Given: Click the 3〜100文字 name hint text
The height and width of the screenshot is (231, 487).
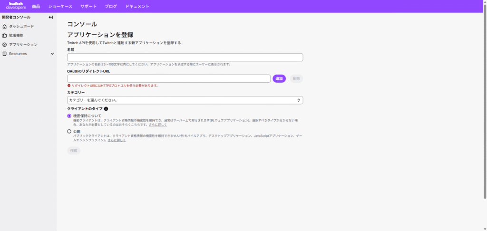Looking at the screenshot, I should coord(149,64).
